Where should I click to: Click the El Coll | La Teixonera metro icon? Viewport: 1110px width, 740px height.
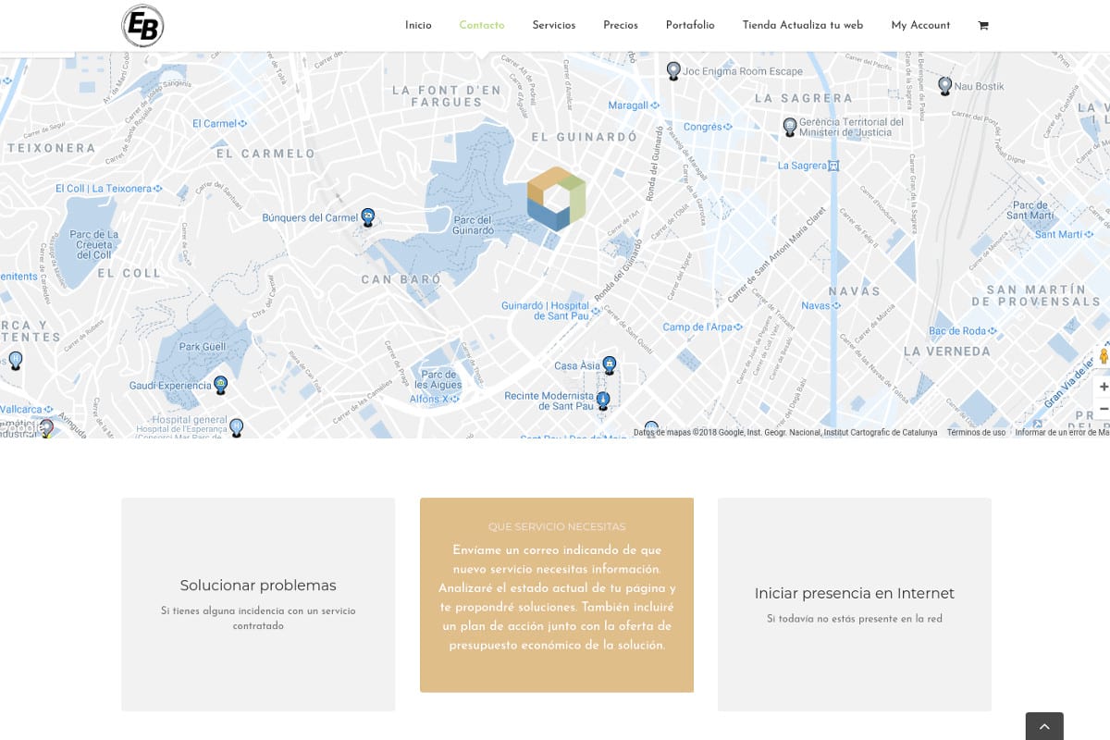click(x=158, y=189)
